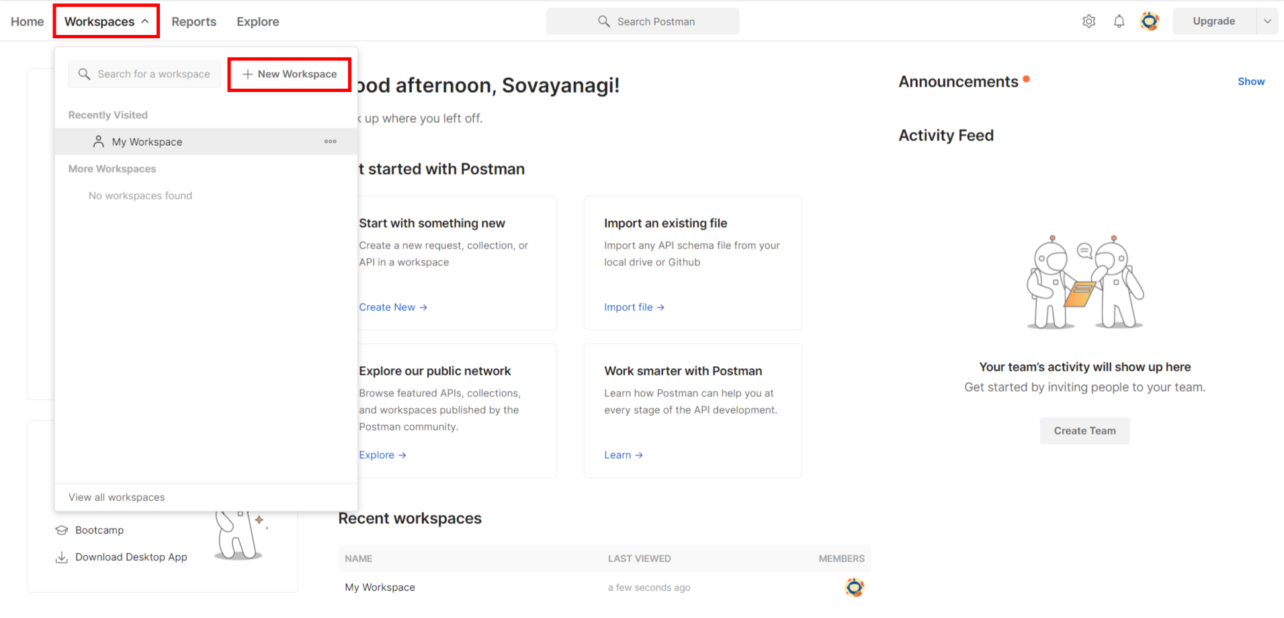Screen dimensions: 1284x618
Task: Click the Download Desktop App icon
Action: (62, 557)
